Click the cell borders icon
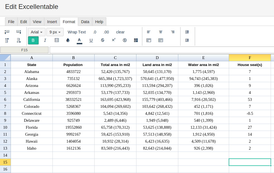Screen dimensions: 274x173 tap(57, 40)
